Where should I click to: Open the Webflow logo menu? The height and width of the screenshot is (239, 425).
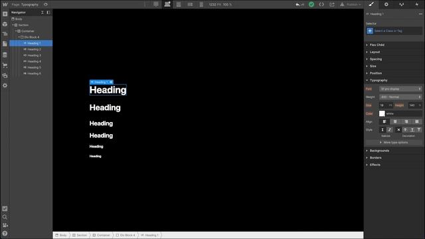point(5,5)
